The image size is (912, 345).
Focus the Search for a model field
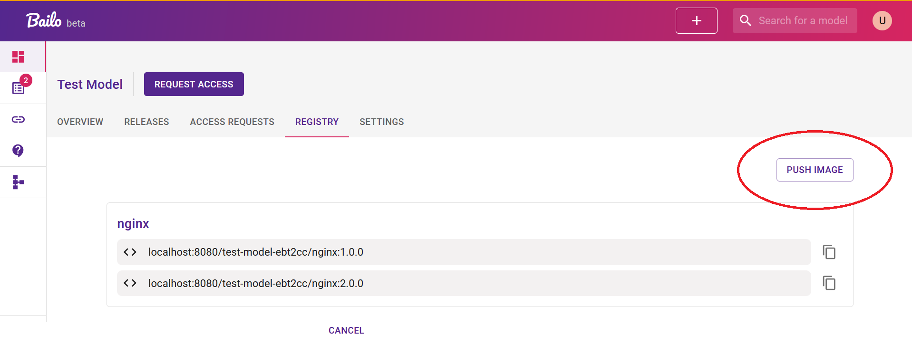tap(795, 20)
